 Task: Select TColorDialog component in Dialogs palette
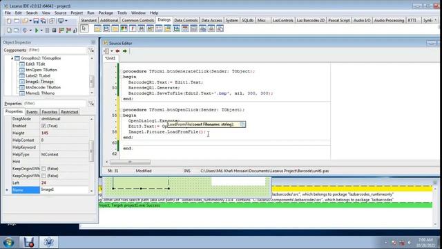pos(124,28)
